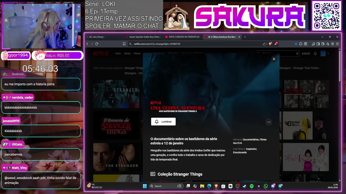Click the Netflix logo in header
346x194 pixels.
pyautogui.click(x=101, y=54)
